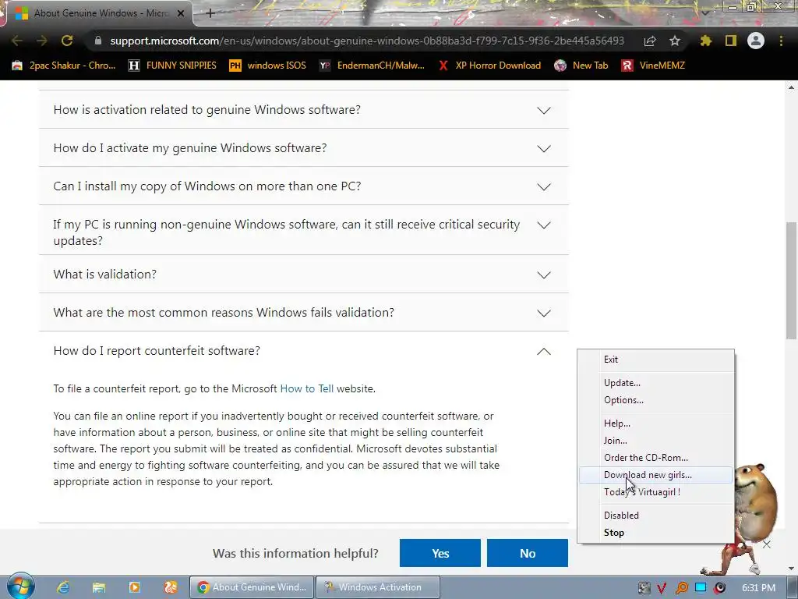This screenshot has width=798, height=599.
Task: Choose Today's Virtuagirl ! menu item
Action: [x=655, y=492]
